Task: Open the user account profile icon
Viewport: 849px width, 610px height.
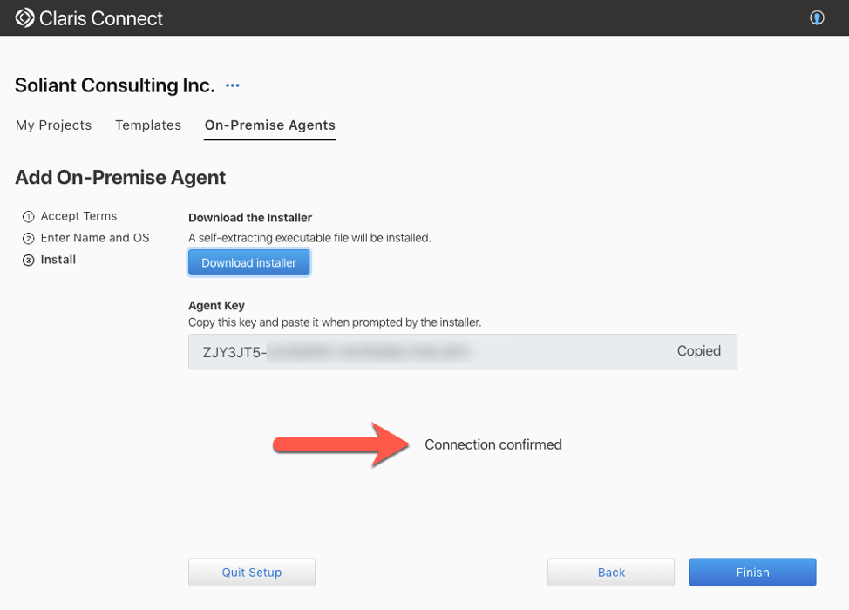Action: pyautogui.click(x=817, y=17)
